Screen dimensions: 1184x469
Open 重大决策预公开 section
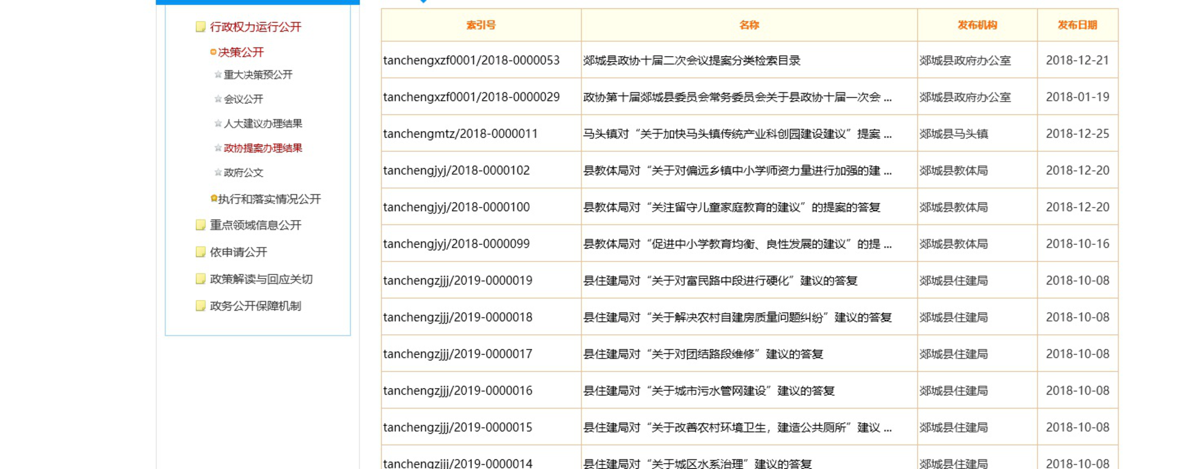(x=258, y=75)
